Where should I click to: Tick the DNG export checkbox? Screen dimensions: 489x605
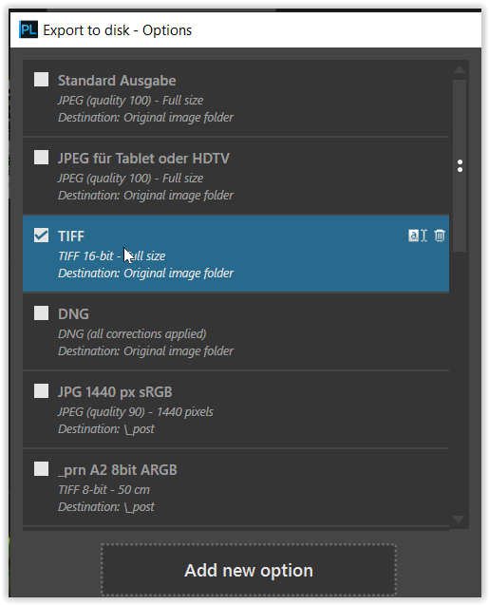pos(41,313)
